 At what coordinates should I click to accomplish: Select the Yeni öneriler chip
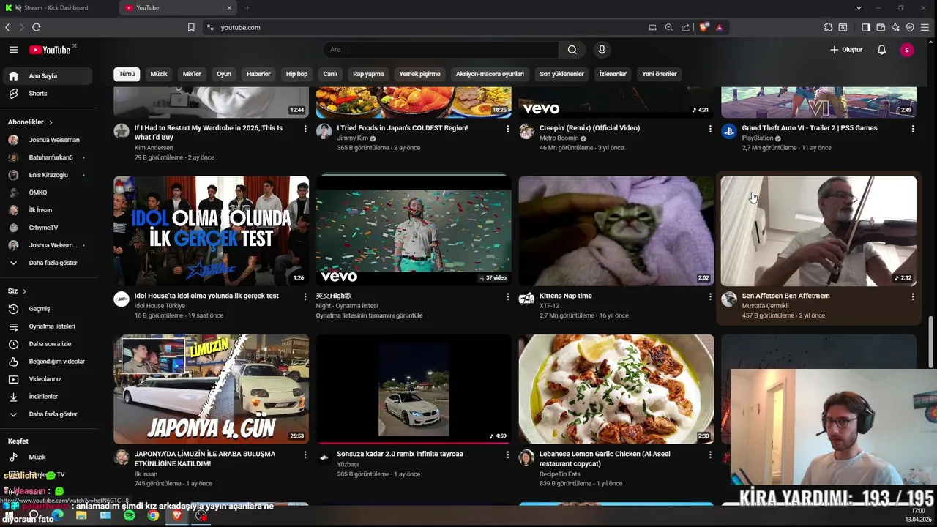tap(660, 74)
